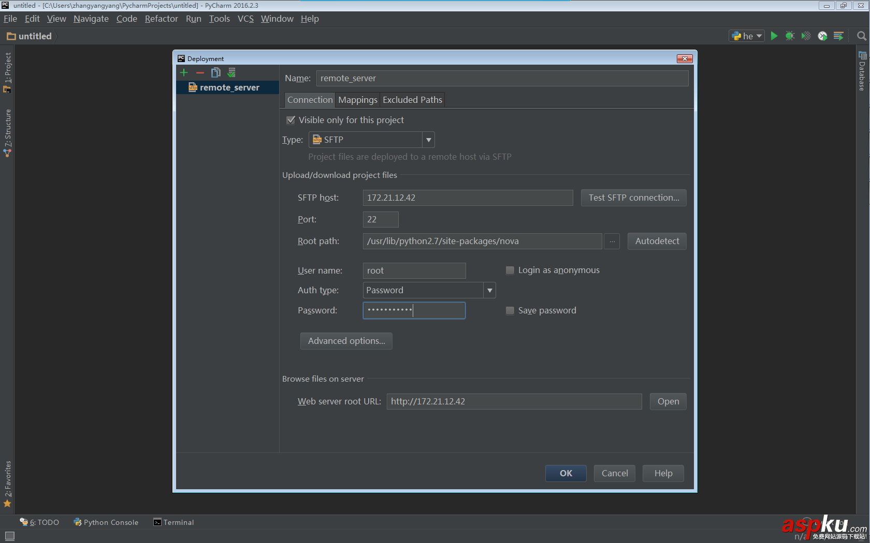Screen dimensions: 870x543
Task: Run with coverage
Action: point(806,36)
